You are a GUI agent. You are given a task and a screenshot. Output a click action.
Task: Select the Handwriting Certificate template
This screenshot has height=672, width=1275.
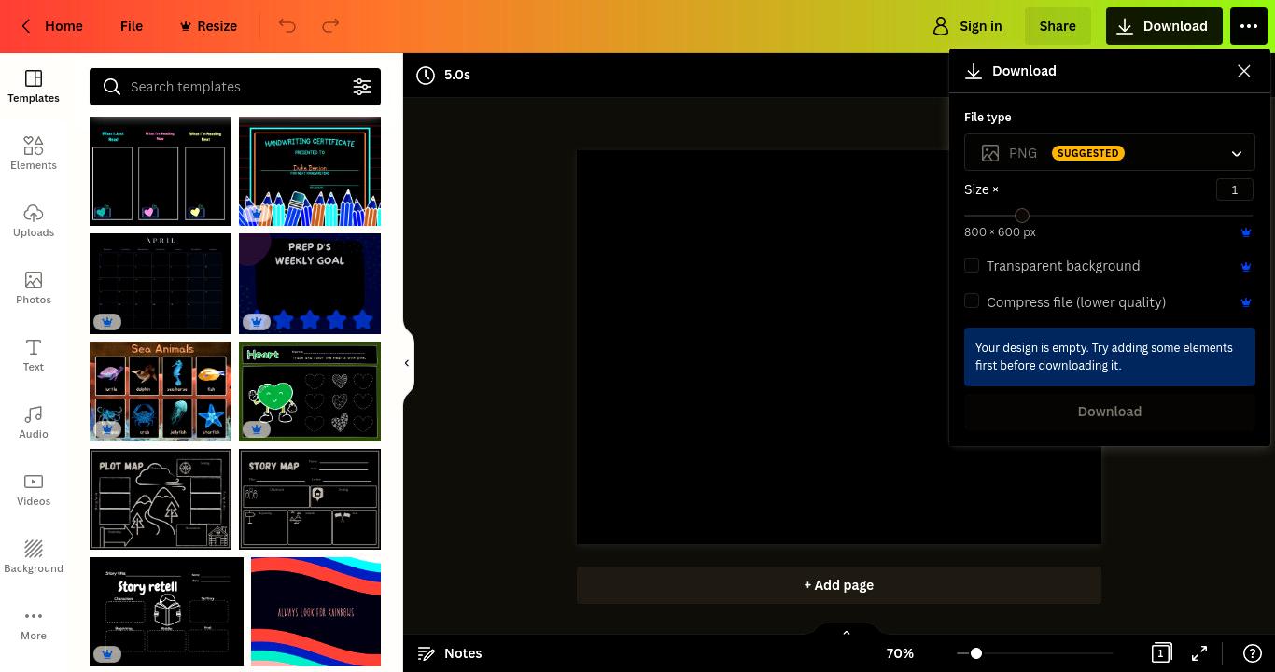coord(310,171)
